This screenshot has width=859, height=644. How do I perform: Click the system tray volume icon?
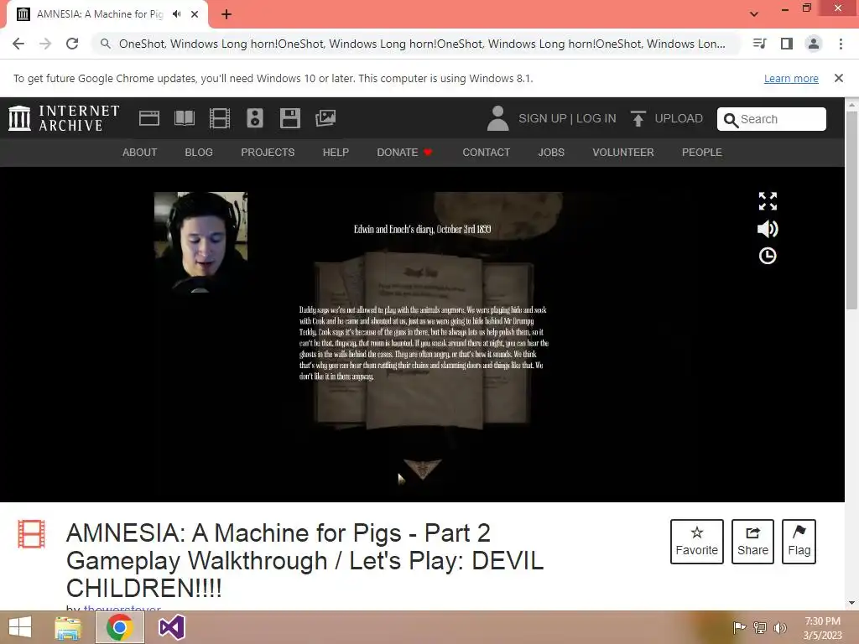click(780, 627)
